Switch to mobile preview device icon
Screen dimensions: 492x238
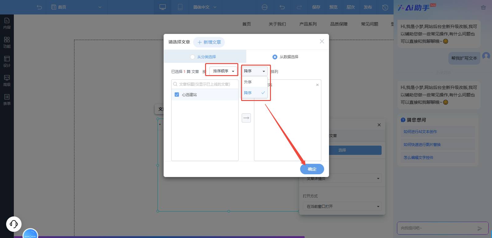coord(180,7)
